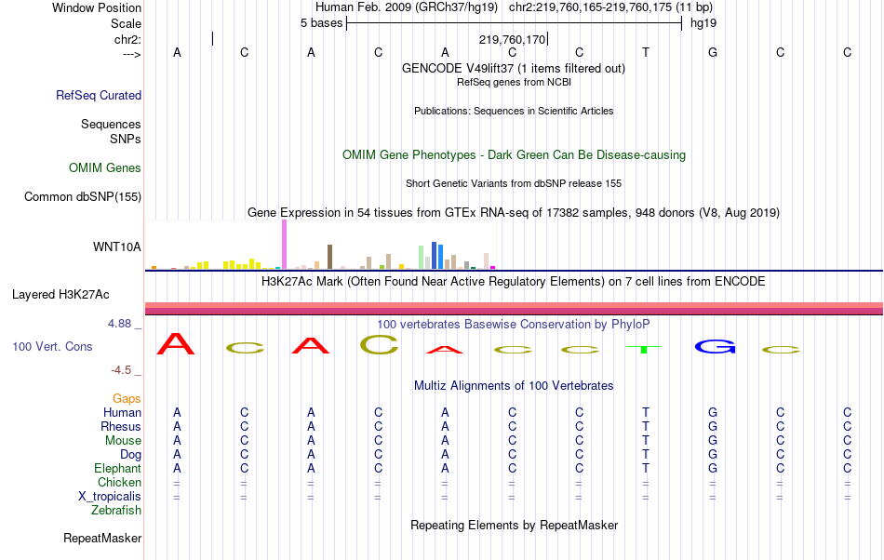Click the 5 bases scale bar
Viewport: 884px width, 560px height.
[515, 23]
